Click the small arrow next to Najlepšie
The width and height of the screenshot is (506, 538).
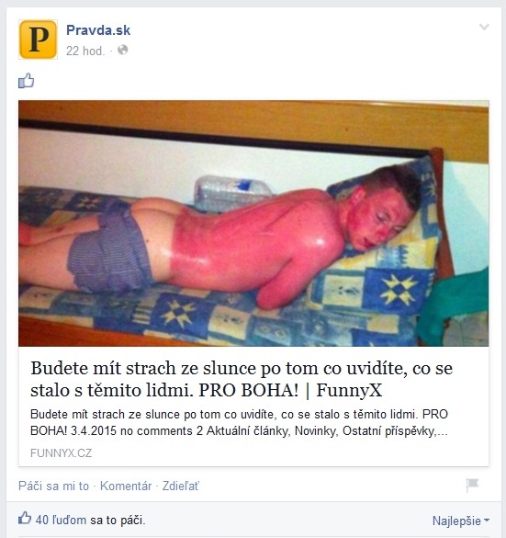(487, 521)
